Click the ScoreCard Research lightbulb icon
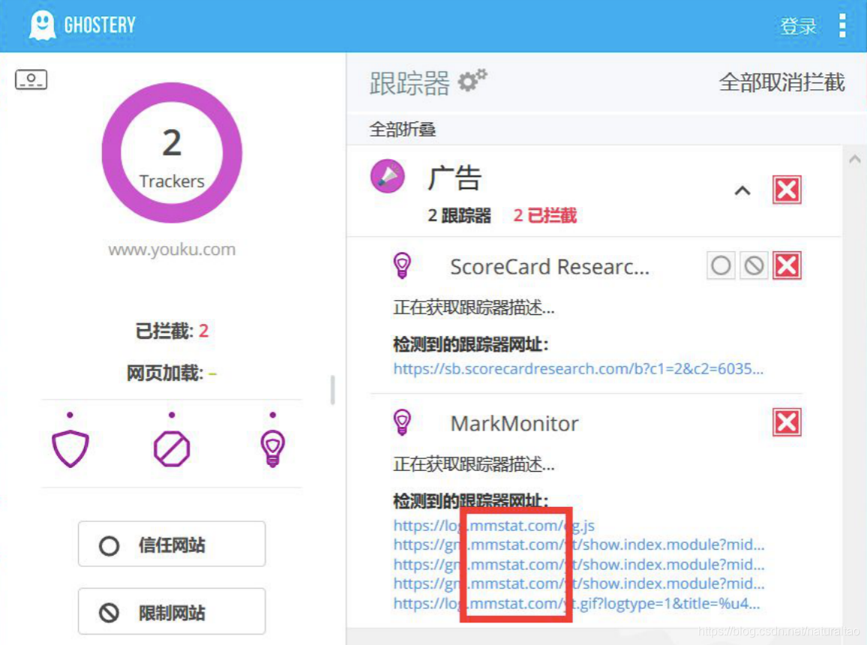 (x=402, y=265)
